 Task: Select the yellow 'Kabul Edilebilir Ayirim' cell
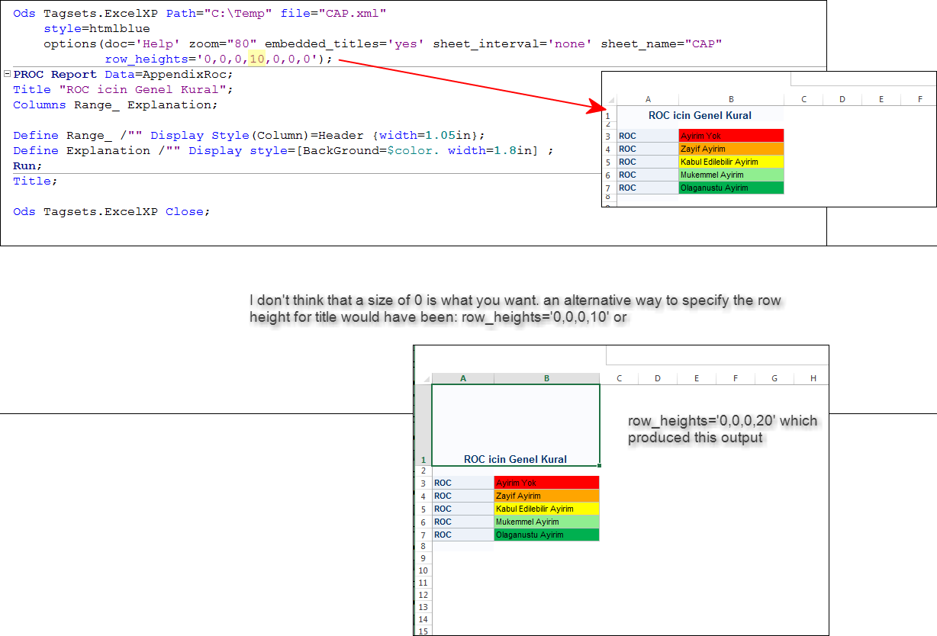(x=731, y=162)
